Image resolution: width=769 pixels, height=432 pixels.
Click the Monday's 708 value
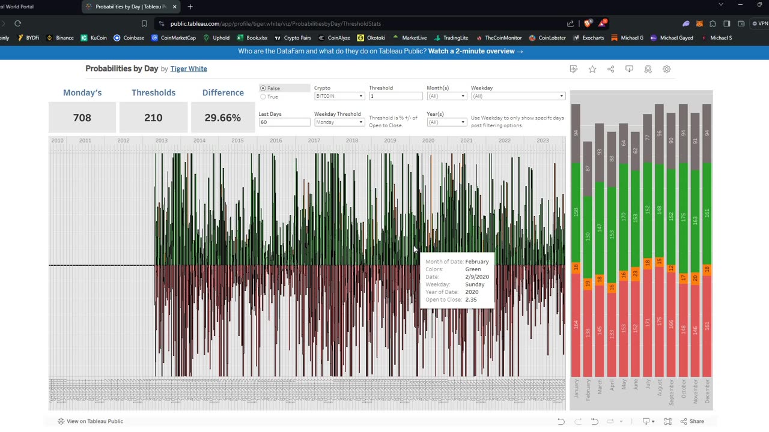82,118
